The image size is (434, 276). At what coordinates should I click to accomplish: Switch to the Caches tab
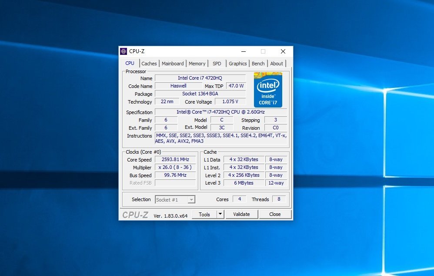[149, 64]
